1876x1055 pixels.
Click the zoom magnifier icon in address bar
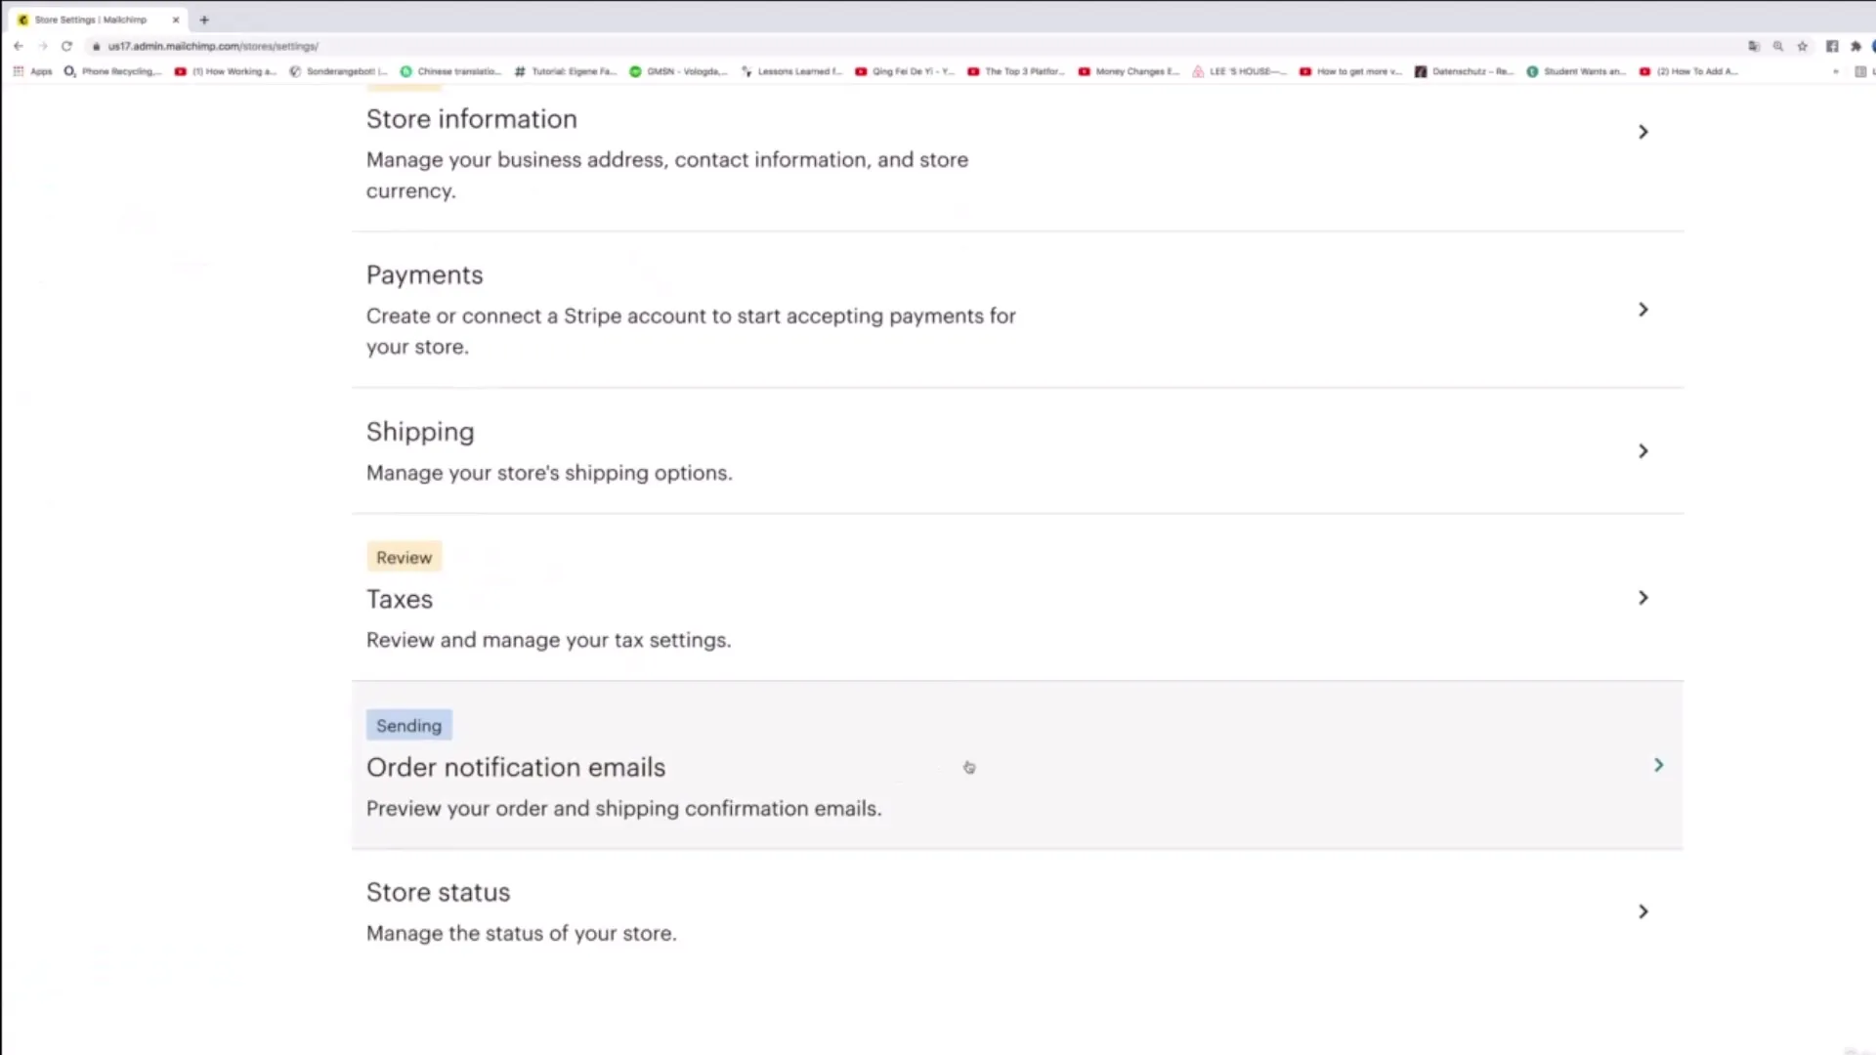coord(1778,46)
